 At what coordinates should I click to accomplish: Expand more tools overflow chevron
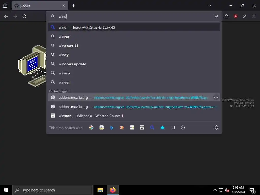click(245, 16)
